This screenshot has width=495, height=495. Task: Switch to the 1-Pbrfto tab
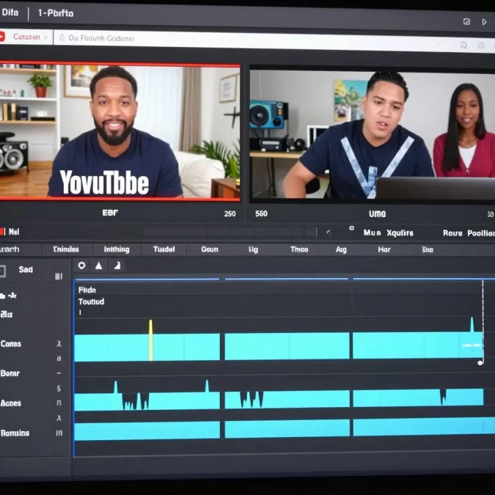click(x=56, y=13)
